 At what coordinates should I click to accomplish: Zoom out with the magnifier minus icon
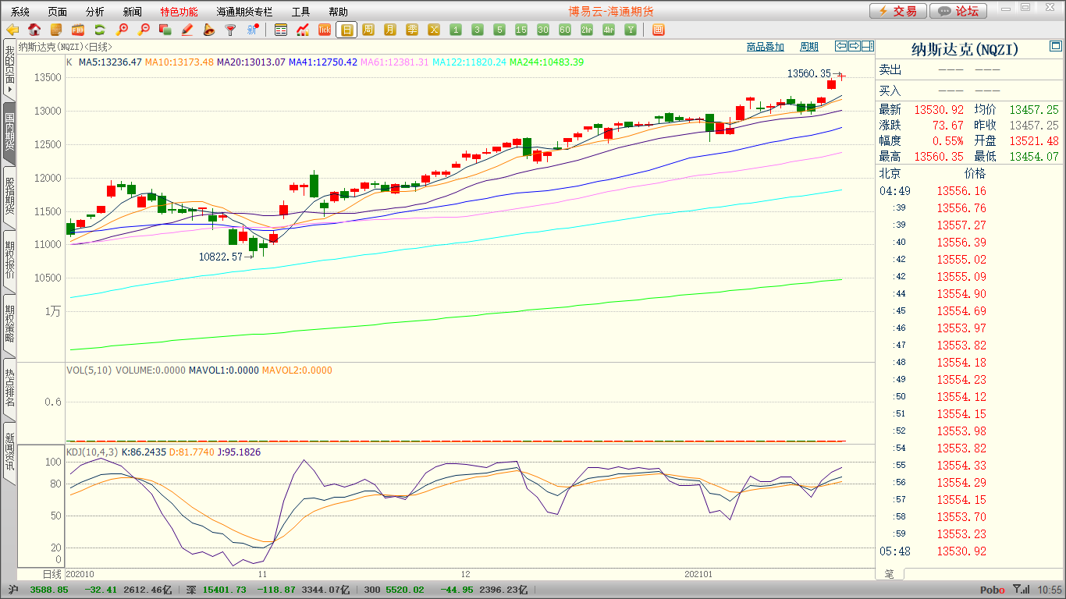click(x=144, y=30)
